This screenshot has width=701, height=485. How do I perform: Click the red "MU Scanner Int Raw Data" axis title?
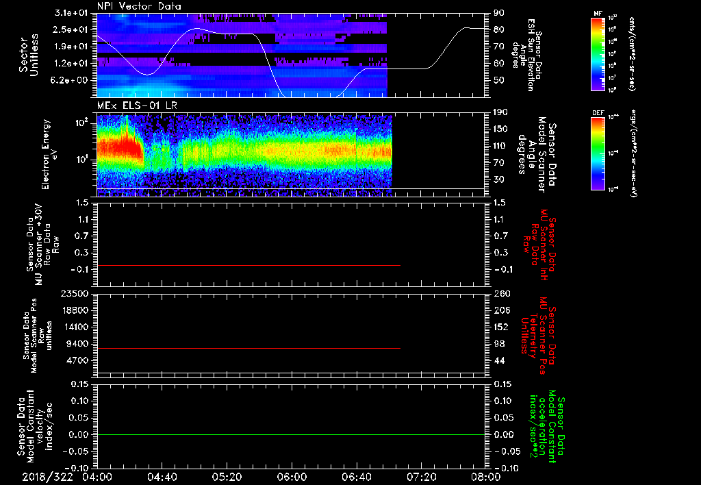coord(539,245)
